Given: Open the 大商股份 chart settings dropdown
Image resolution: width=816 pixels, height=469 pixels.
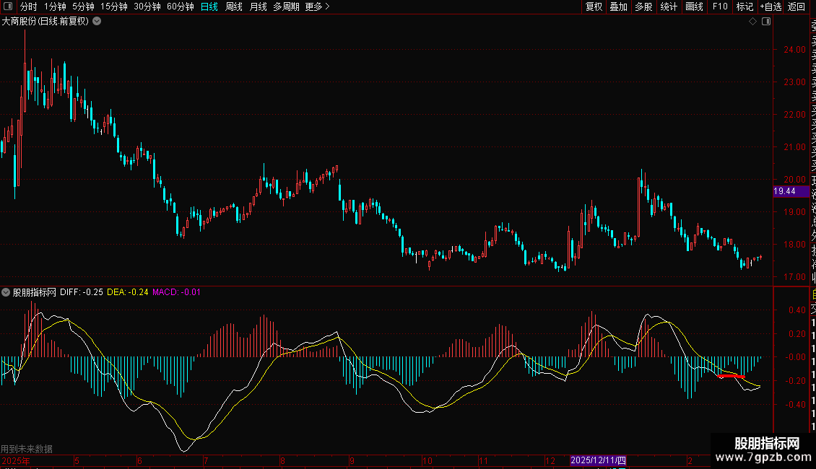Looking at the screenshot, I should pos(97,22).
